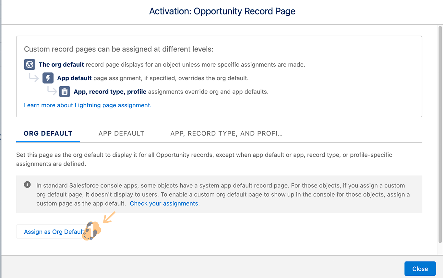
Task: Switch to the APP DEFAULT tab
Action: coord(121,134)
